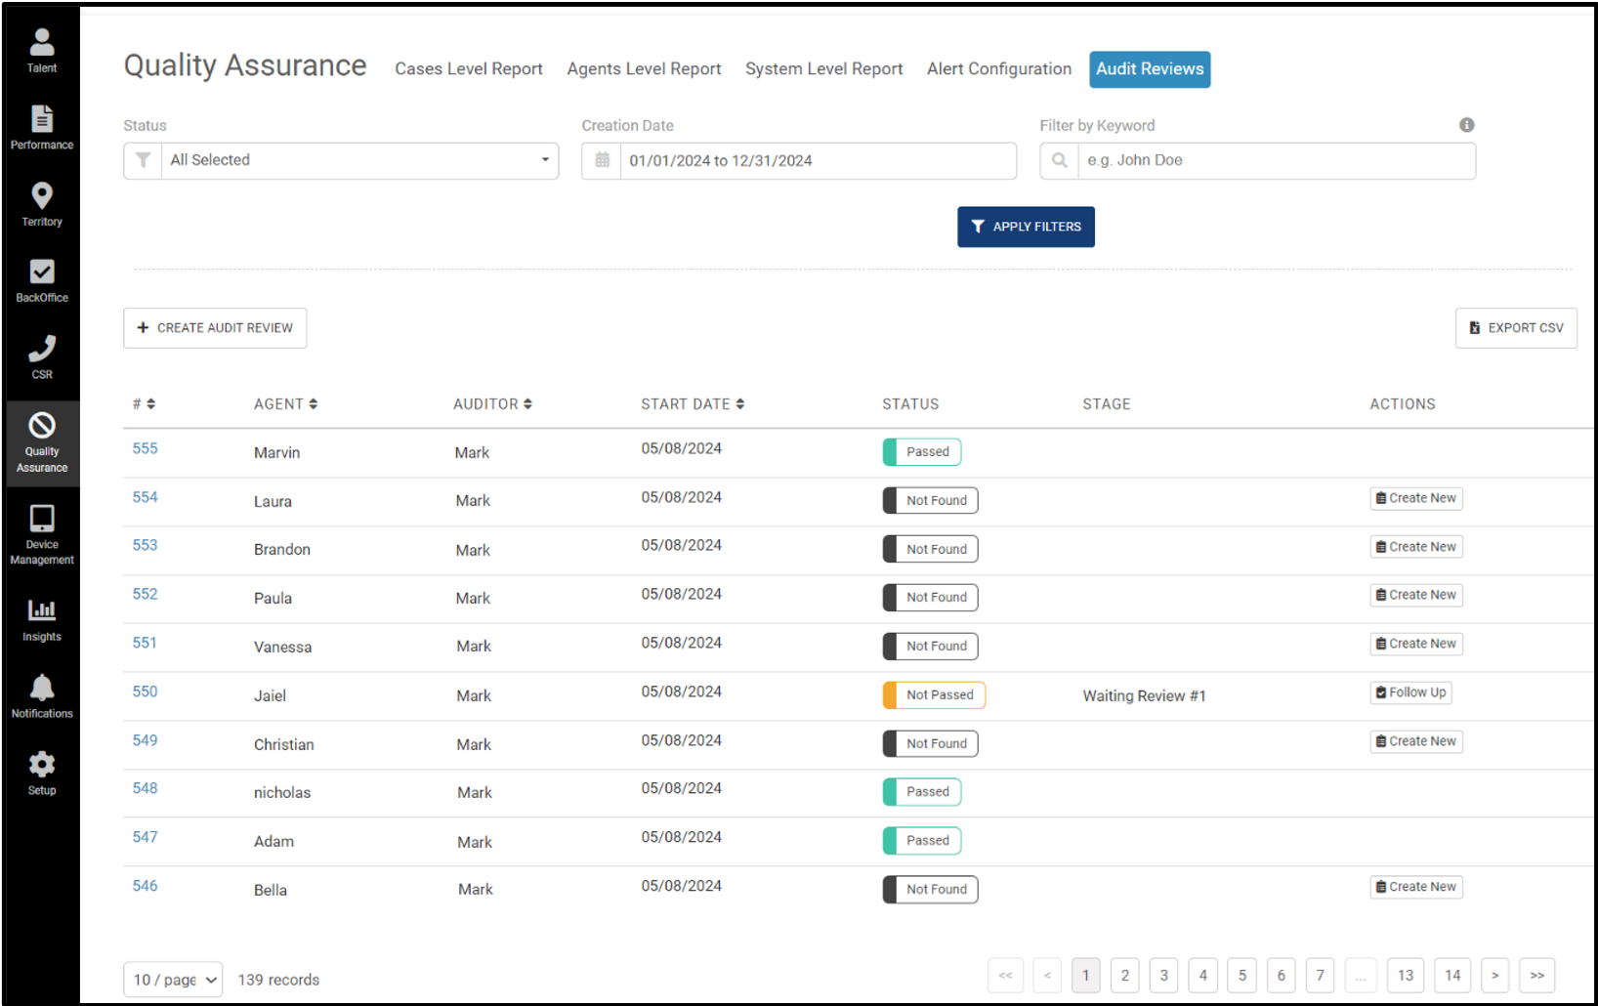
Task: Open audit review 546 link
Action: pyautogui.click(x=145, y=886)
